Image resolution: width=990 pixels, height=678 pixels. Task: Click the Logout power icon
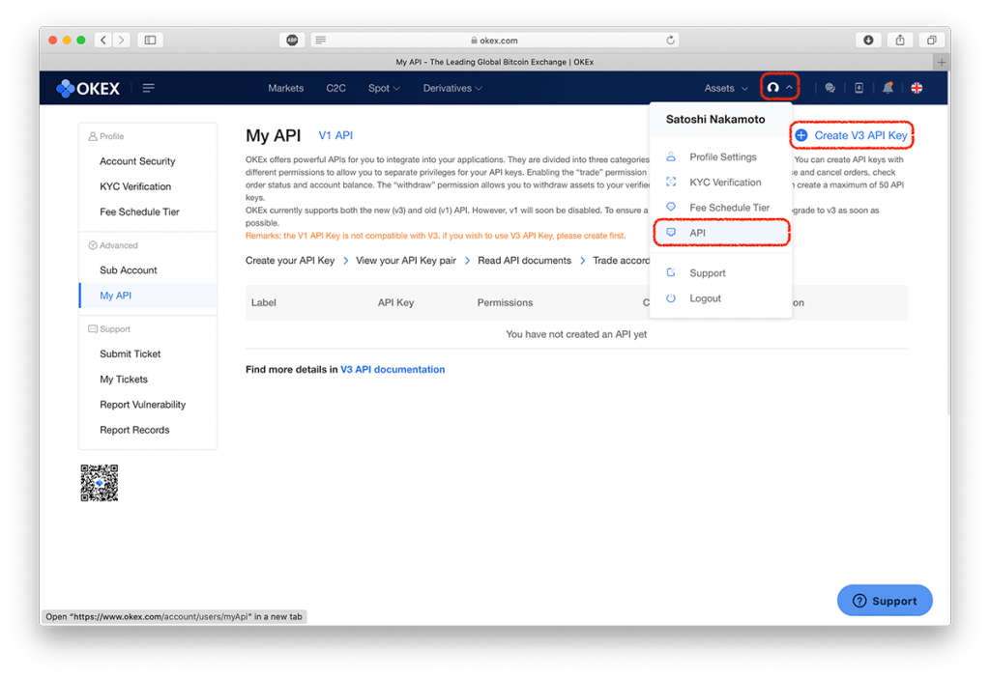pyautogui.click(x=671, y=298)
